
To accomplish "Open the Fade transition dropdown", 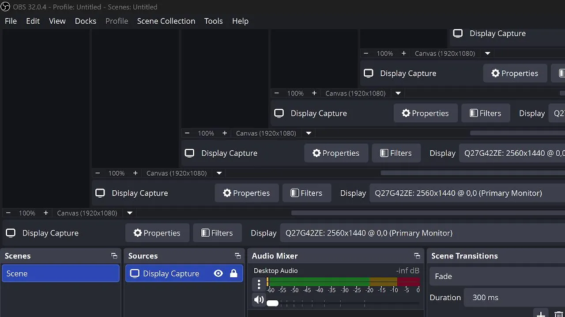I will tap(497, 276).
